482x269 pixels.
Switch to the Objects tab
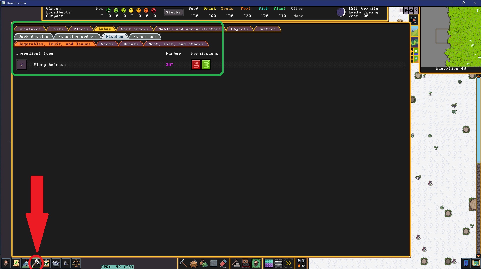[x=239, y=29]
